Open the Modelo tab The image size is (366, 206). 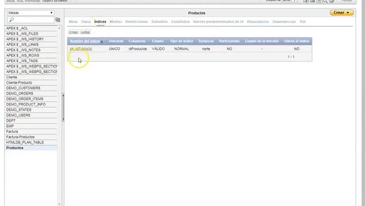point(116,22)
